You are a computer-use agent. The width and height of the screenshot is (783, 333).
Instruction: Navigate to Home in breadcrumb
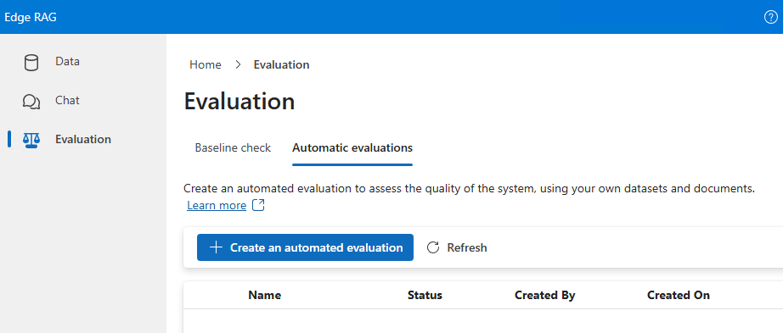tap(206, 64)
